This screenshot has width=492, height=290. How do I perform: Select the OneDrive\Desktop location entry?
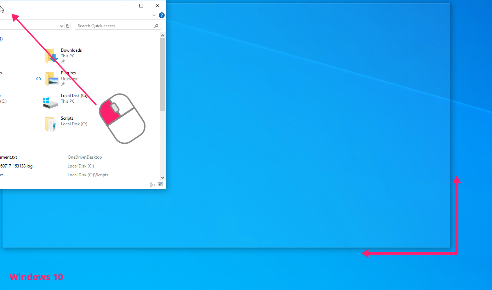[x=85, y=157]
